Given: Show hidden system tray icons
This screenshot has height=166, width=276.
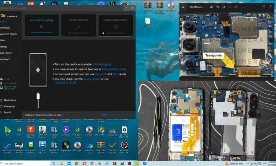Looking at the screenshot, I should 248,164.
